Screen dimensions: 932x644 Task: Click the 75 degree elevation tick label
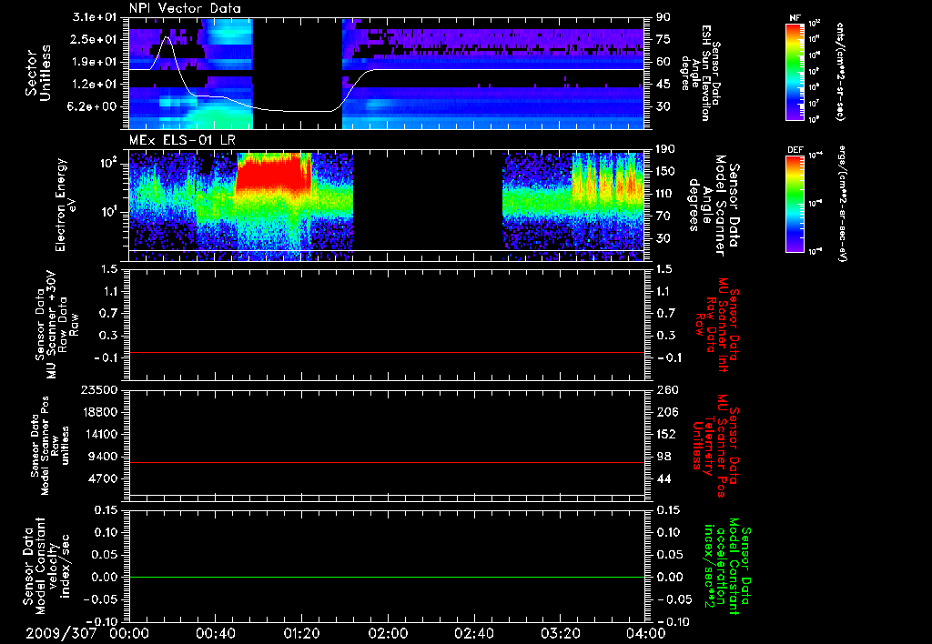(x=664, y=39)
